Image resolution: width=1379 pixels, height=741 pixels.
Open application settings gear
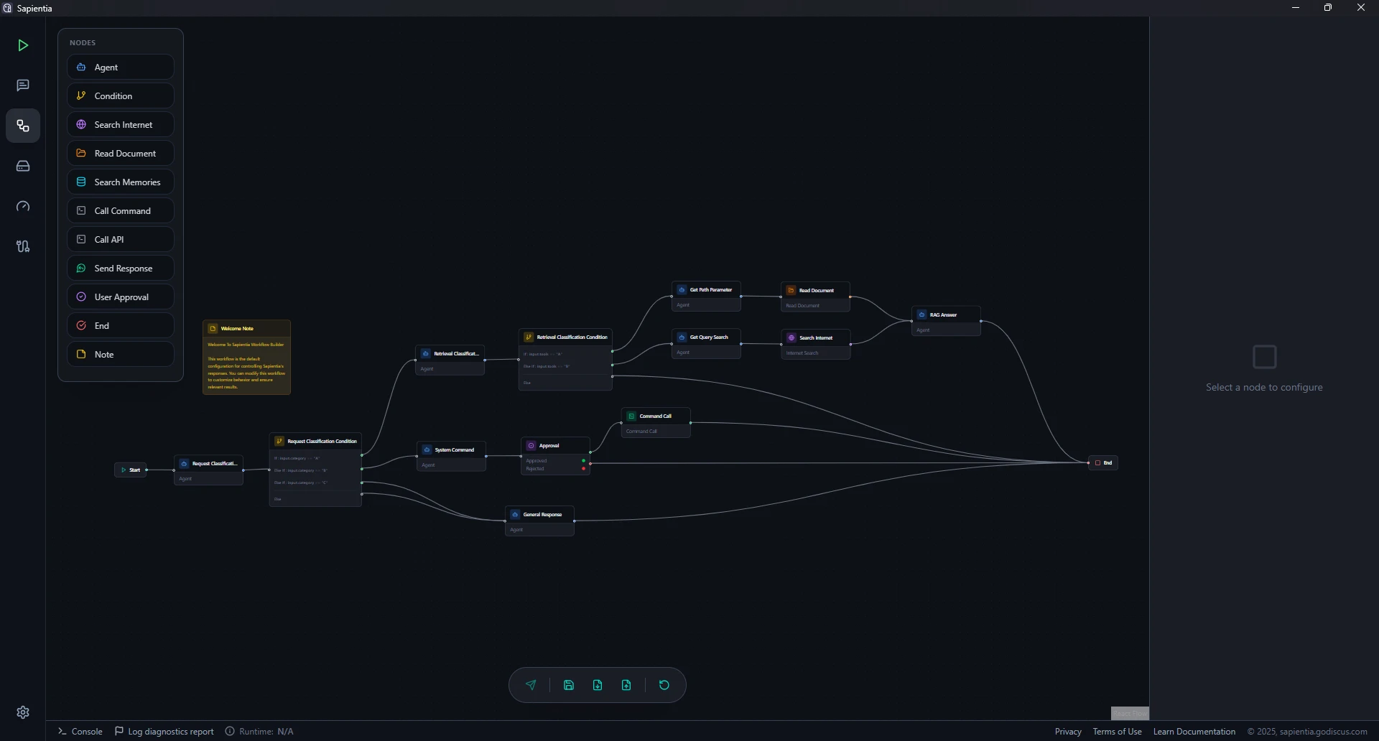click(x=22, y=712)
